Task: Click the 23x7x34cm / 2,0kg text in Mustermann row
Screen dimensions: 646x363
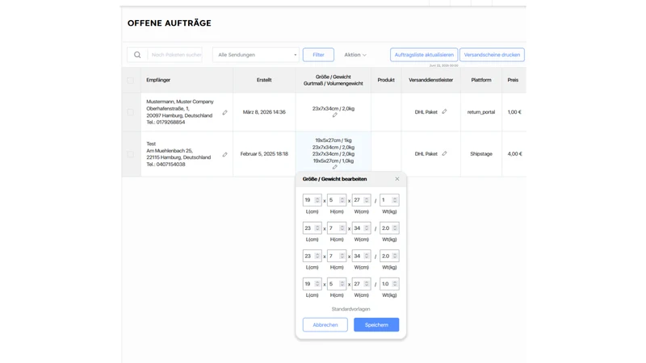Action: pyautogui.click(x=333, y=109)
